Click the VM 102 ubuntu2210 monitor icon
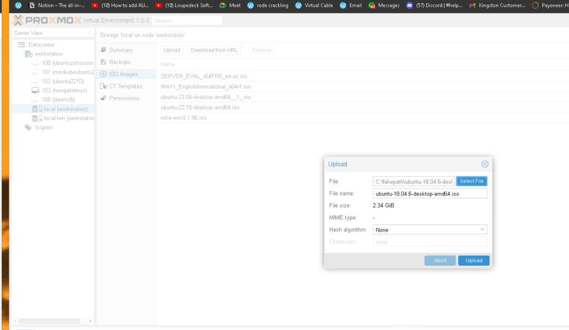 (x=35, y=81)
